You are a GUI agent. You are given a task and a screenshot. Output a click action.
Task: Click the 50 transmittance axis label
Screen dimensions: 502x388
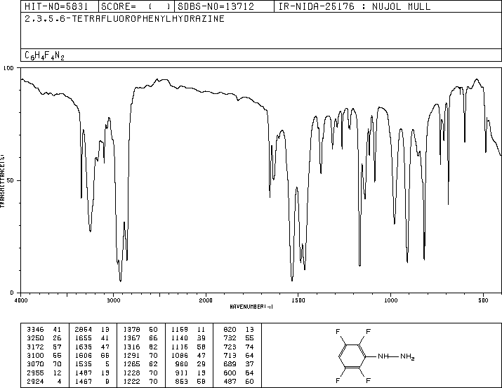[11, 180]
